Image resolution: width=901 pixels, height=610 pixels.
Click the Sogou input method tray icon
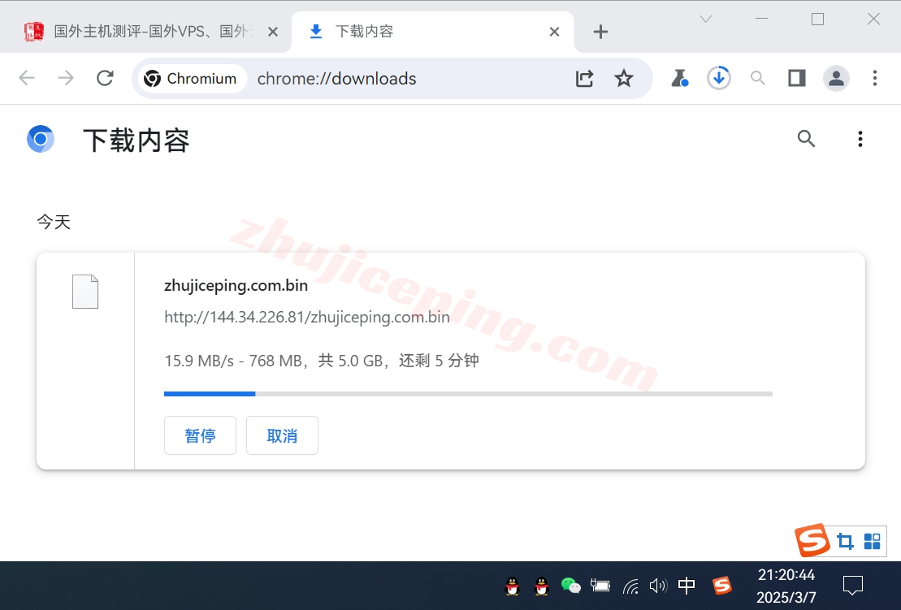(722, 586)
